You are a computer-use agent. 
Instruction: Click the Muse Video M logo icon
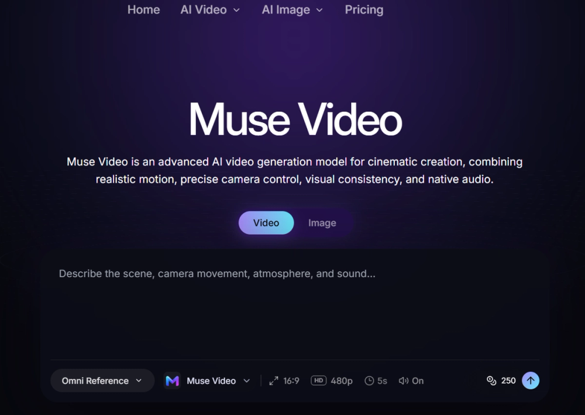pos(172,380)
